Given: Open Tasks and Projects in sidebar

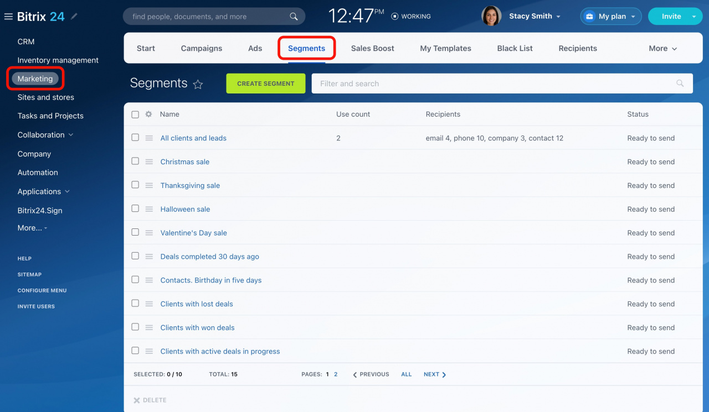Looking at the screenshot, I should coord(50,116).
